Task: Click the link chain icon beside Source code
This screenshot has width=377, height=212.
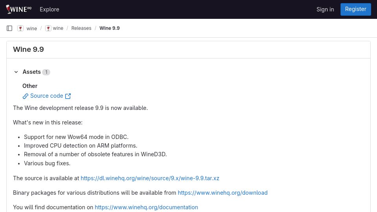Action: click(x=26, y=96)
